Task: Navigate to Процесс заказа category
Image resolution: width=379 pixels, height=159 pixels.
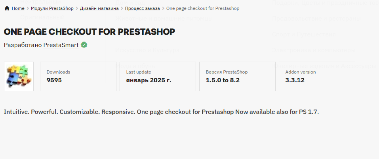Action: 142,8
